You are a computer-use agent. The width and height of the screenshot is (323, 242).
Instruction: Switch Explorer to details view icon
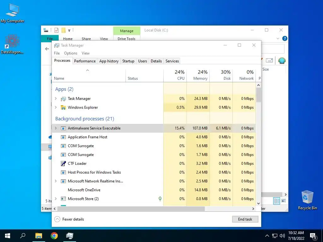click(x=276, y=201)
